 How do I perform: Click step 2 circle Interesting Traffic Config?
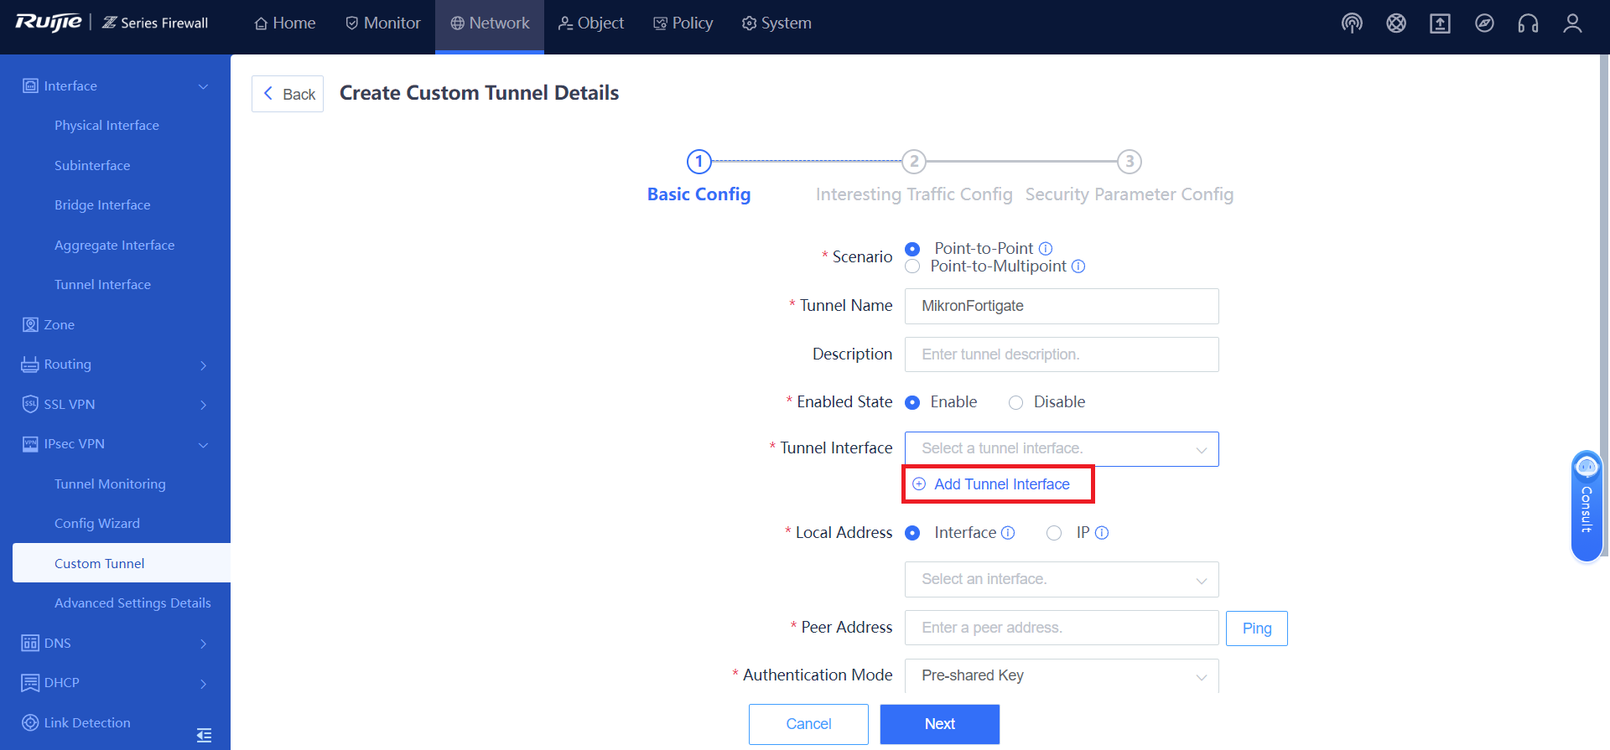point(914,161)
